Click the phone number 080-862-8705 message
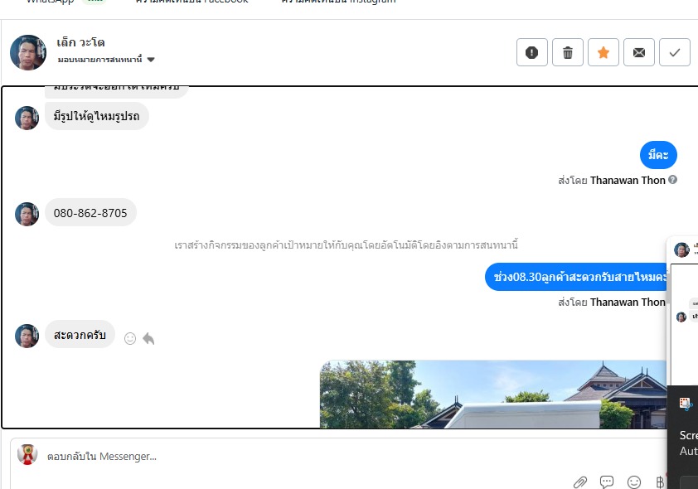The image size is (698, 489). tap(90, 213)
